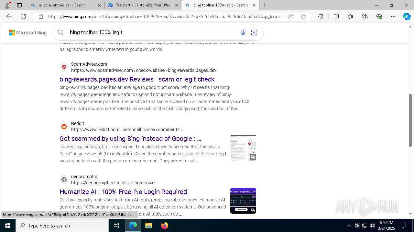The height and width of the screenshot is (232, 414).
Task: Focus the browser address bar URL
Action: click(x=166, y=16)
